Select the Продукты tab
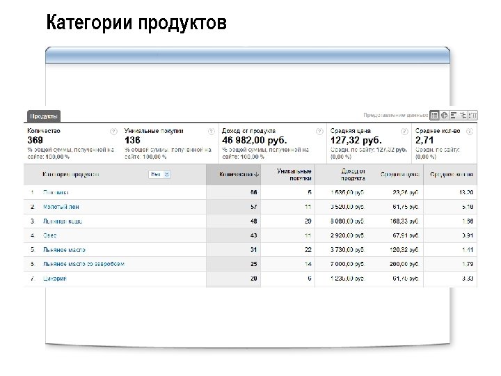 [x=44, y=116]
